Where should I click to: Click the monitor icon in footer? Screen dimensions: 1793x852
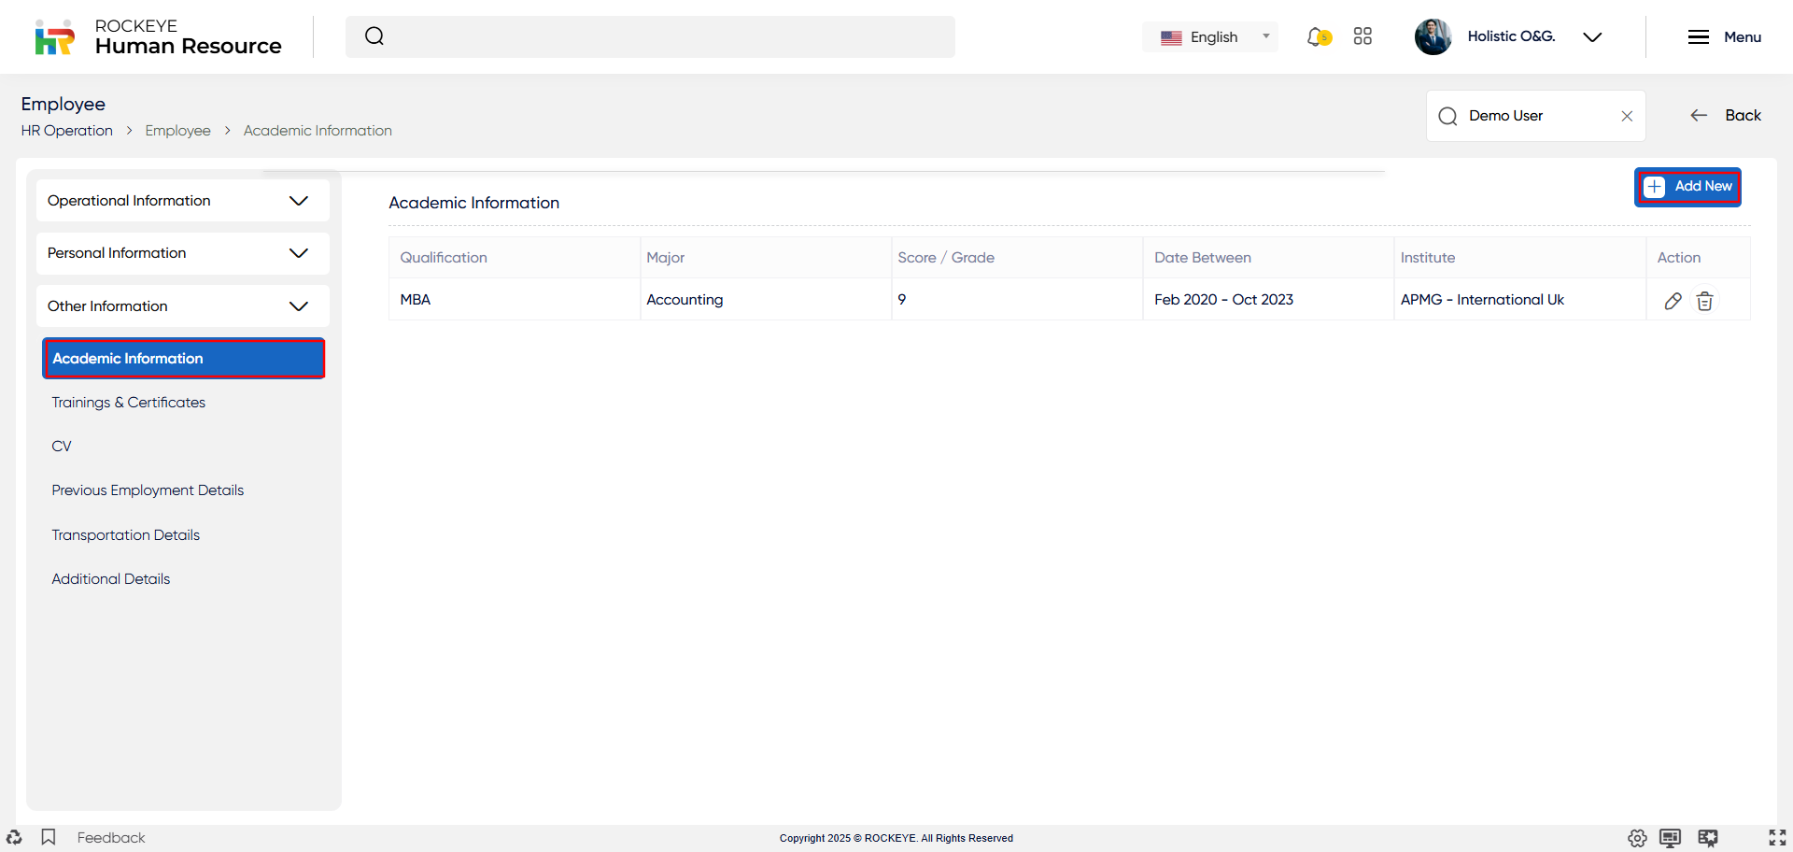coord(1671,838)
